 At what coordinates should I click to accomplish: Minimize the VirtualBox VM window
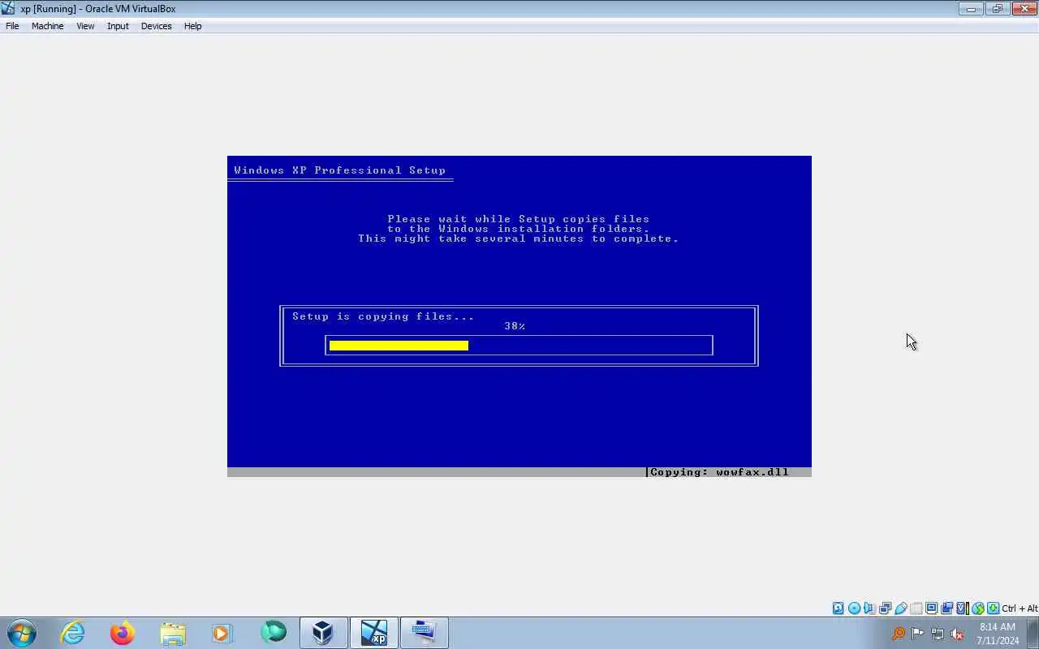tap(970, 9)
